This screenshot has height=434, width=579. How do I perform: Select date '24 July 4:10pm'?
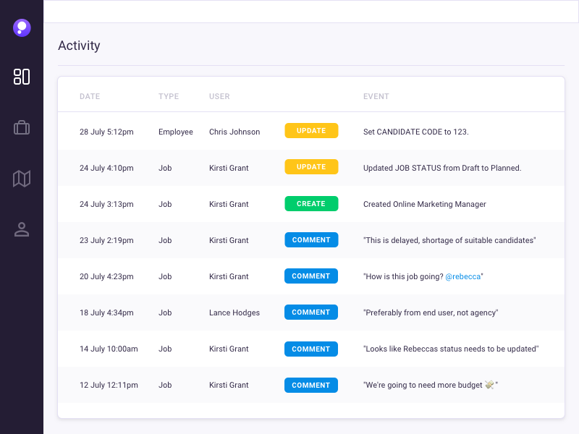[x=106, y=168]
